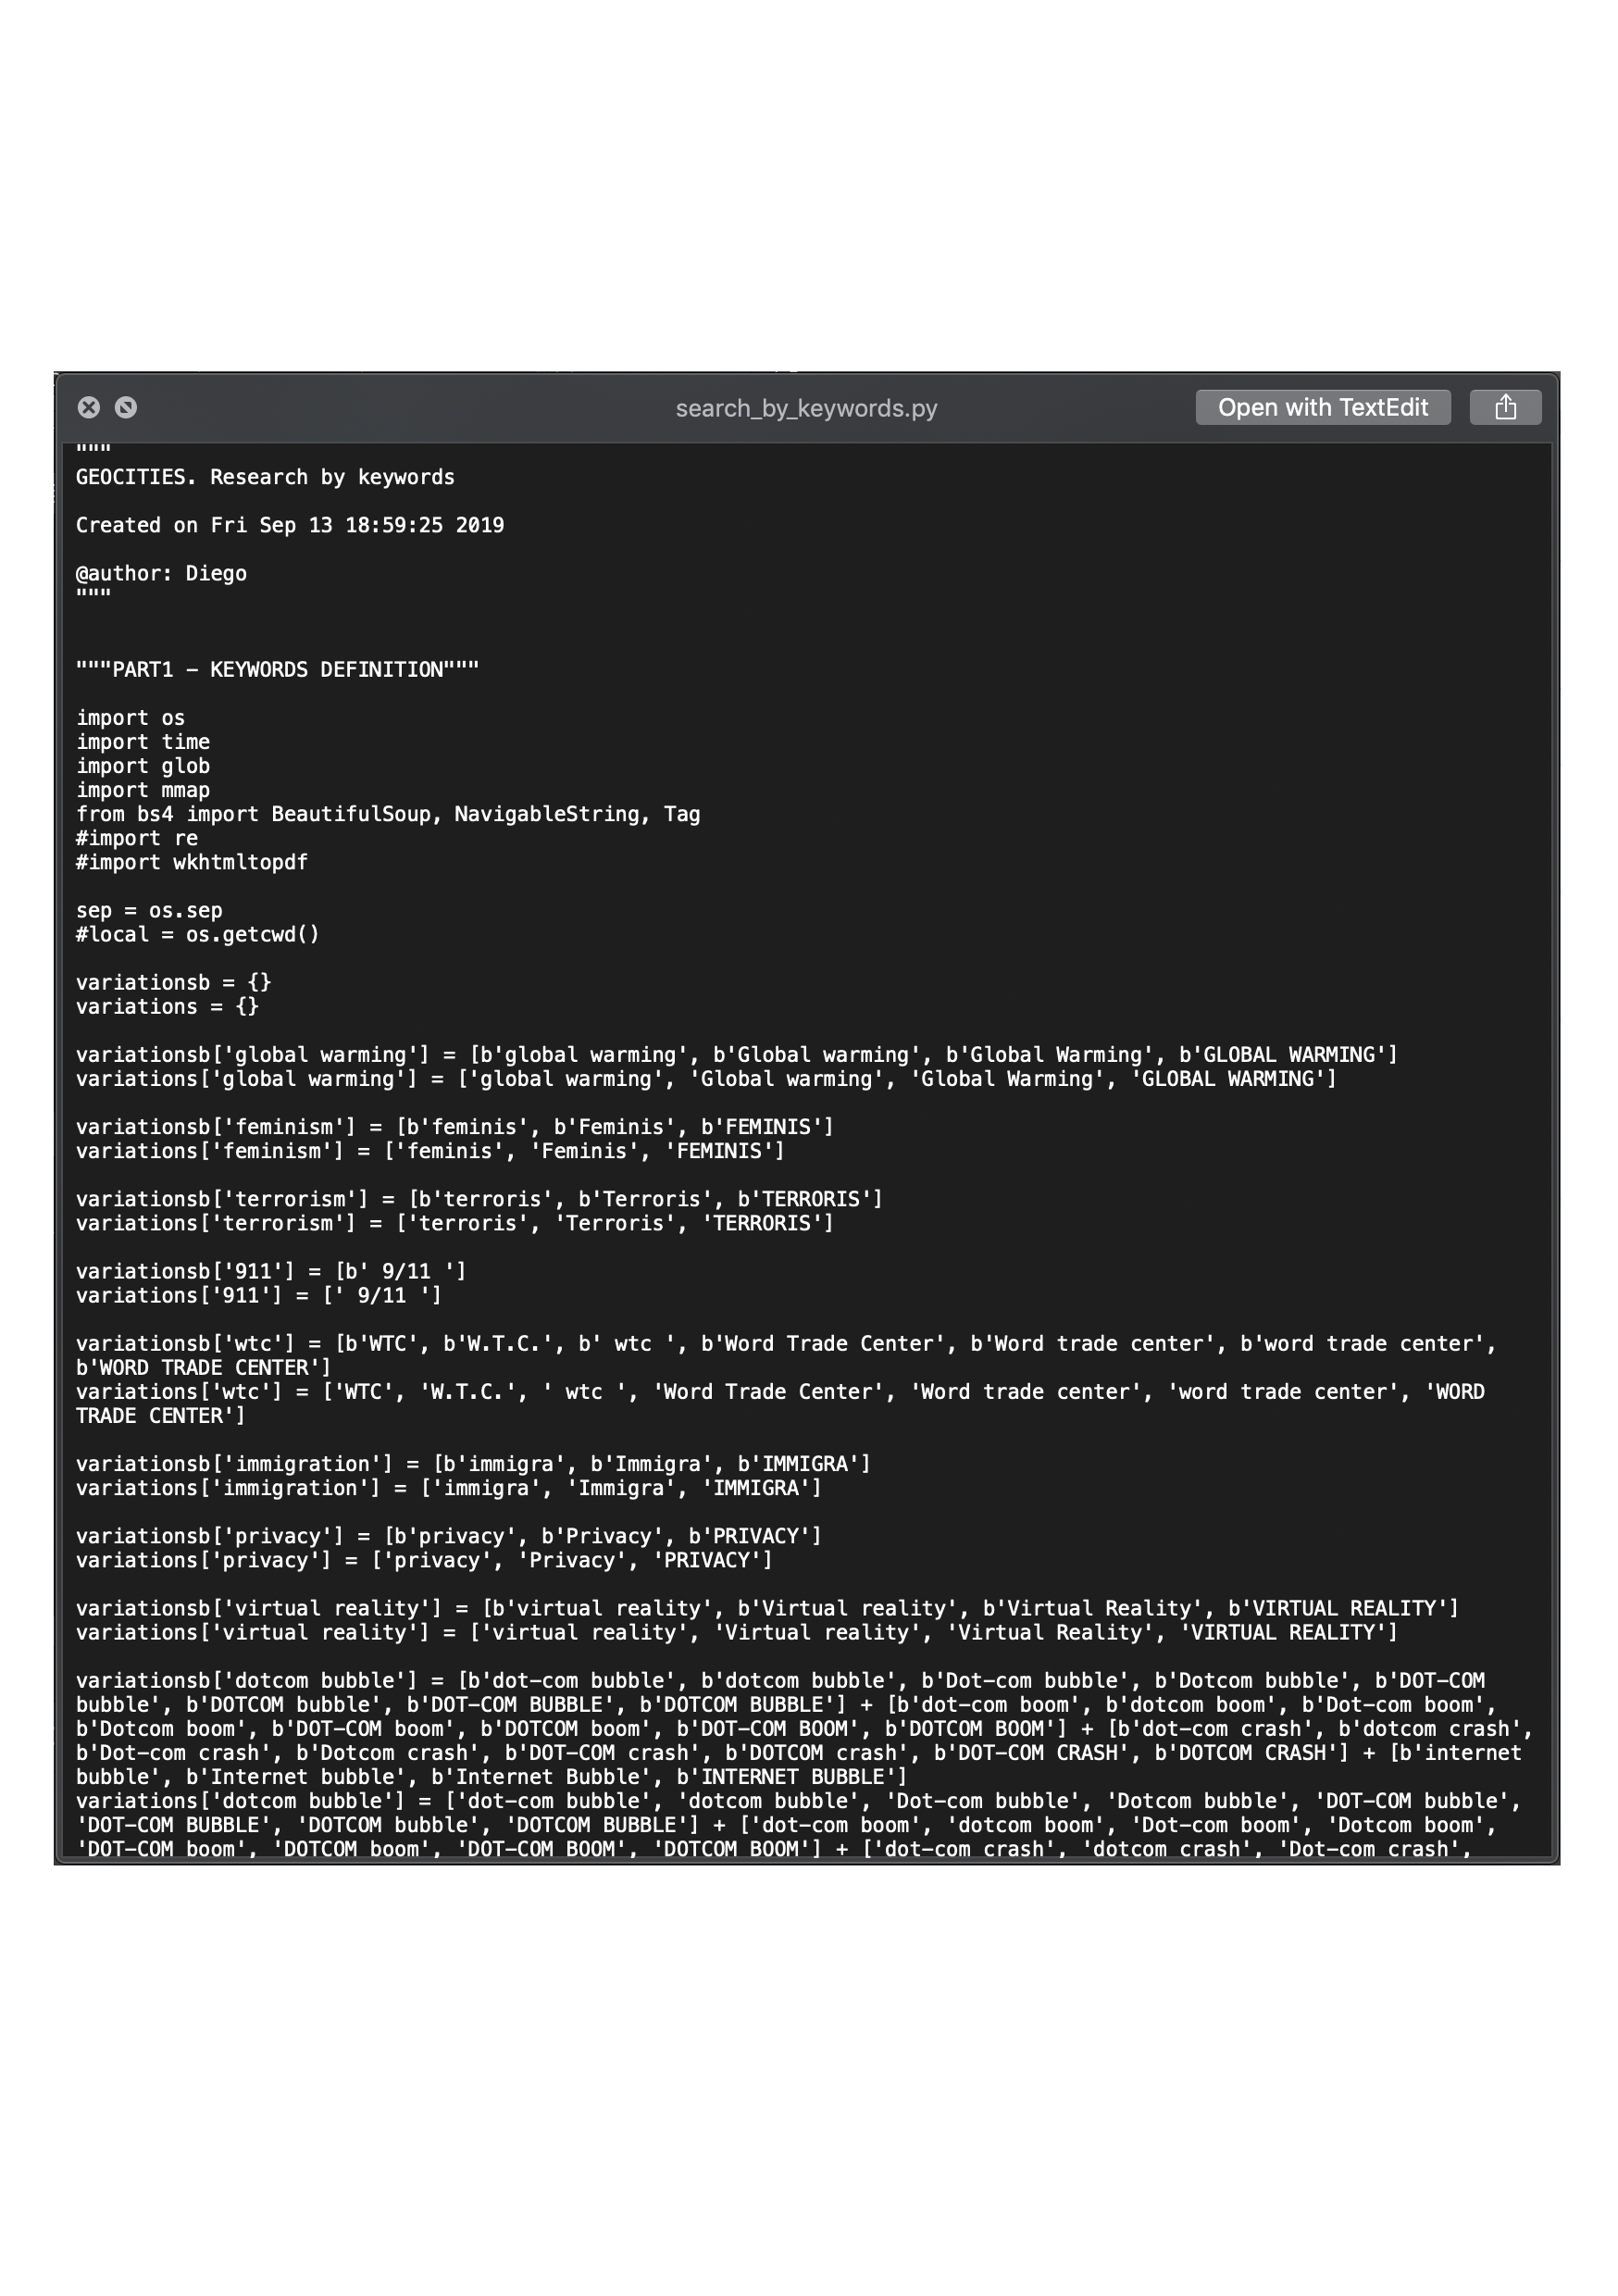
Task: Click the search_by_keywords.py window title
Action: click(806, 408)
